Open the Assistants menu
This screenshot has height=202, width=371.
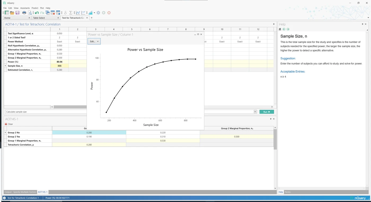click(x=25, y=8)
